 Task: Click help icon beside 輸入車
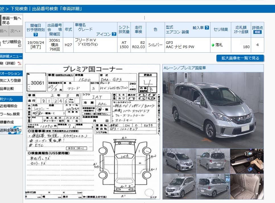(x=207, y=28)
